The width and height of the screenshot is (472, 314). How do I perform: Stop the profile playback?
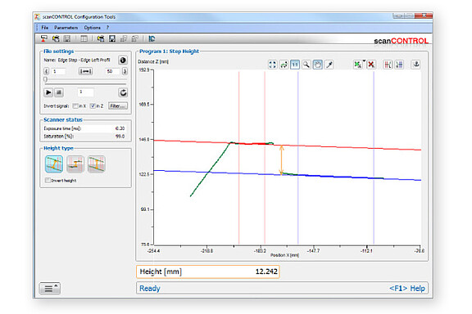click(x=59, y=92)
